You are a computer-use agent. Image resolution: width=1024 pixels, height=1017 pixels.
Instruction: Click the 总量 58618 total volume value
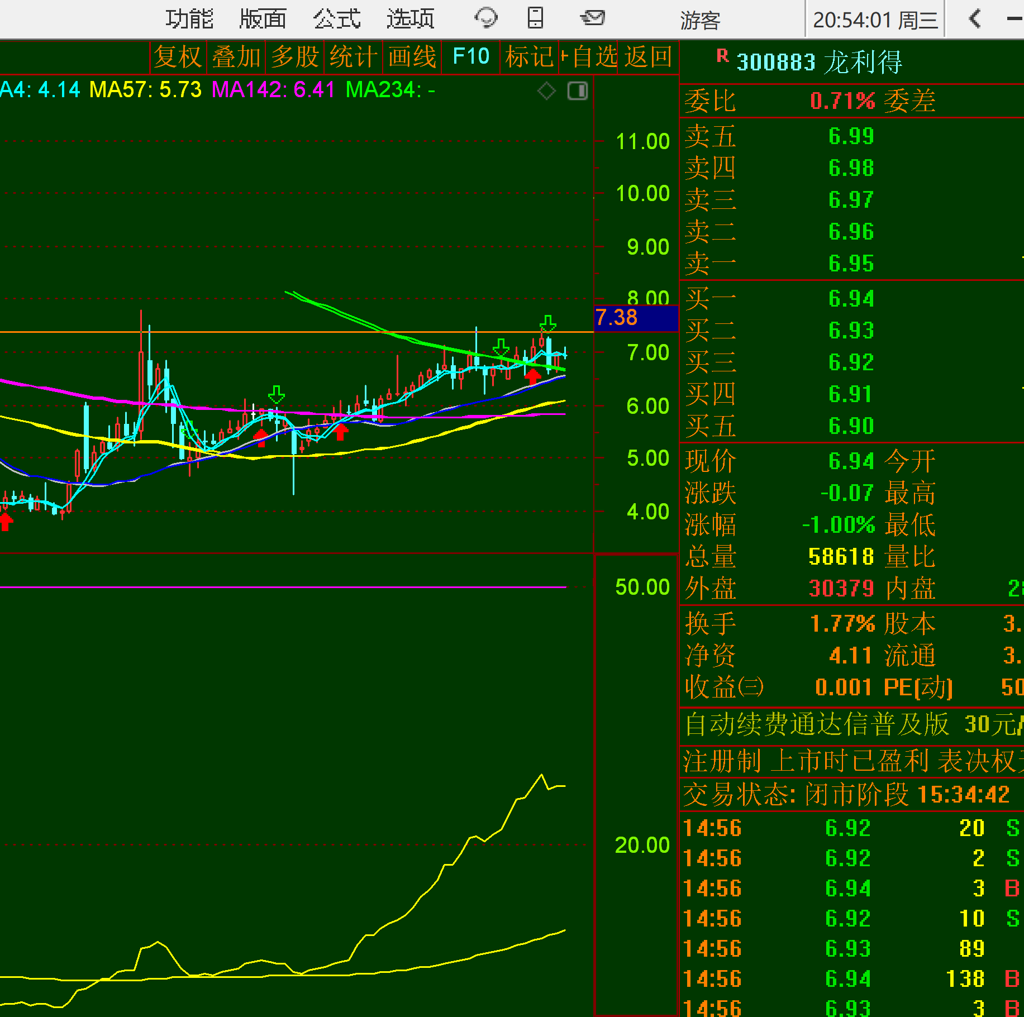coord(841,557)
